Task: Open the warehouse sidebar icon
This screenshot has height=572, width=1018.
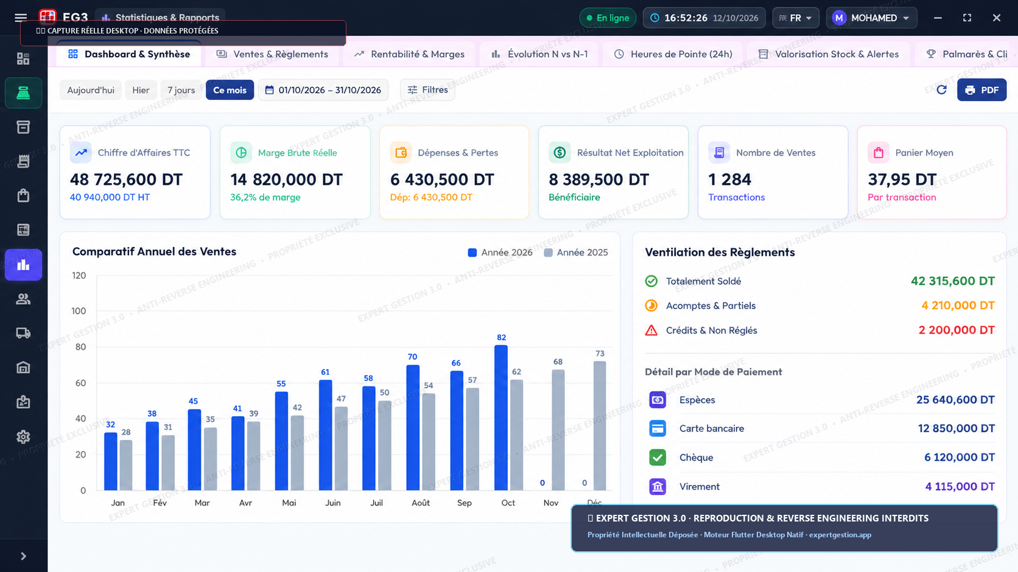Action: point(23,368)
